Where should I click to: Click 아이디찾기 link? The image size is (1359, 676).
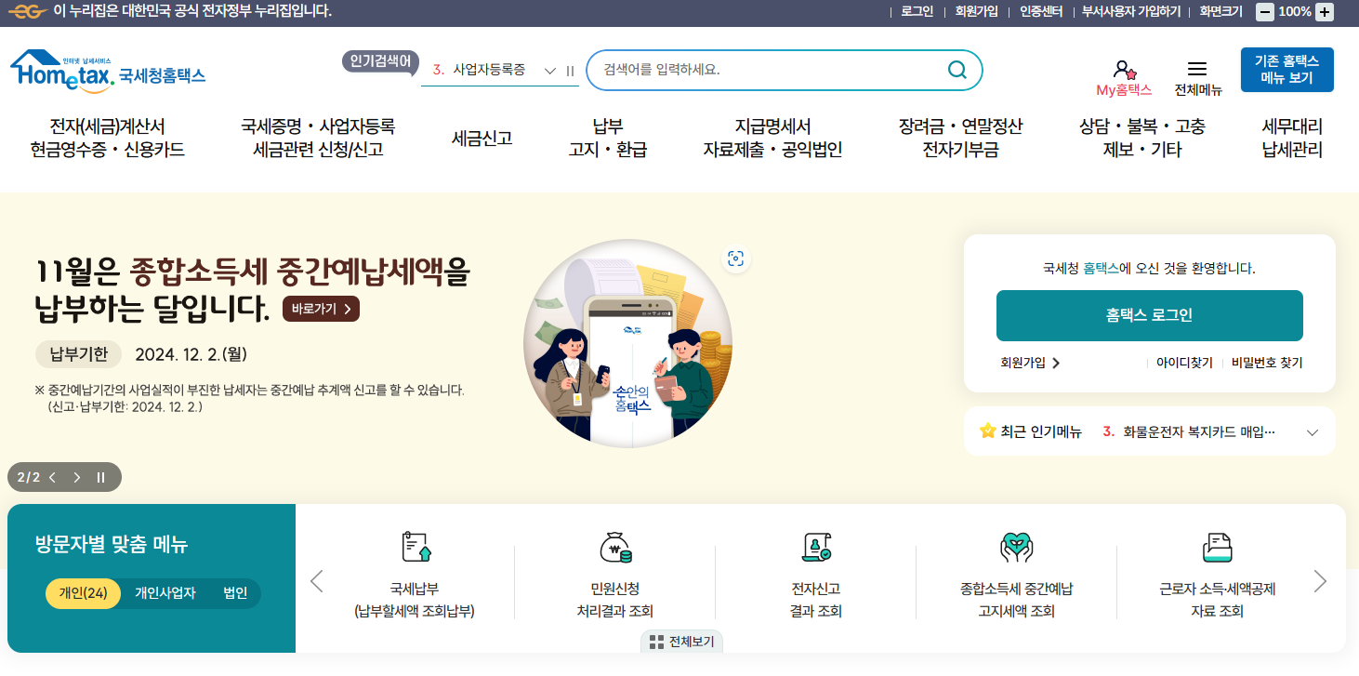1184,363
